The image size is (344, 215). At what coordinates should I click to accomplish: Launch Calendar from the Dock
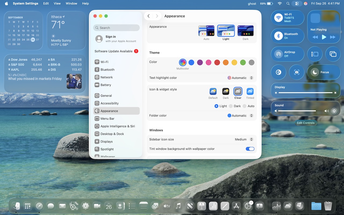tap(109, 206)
